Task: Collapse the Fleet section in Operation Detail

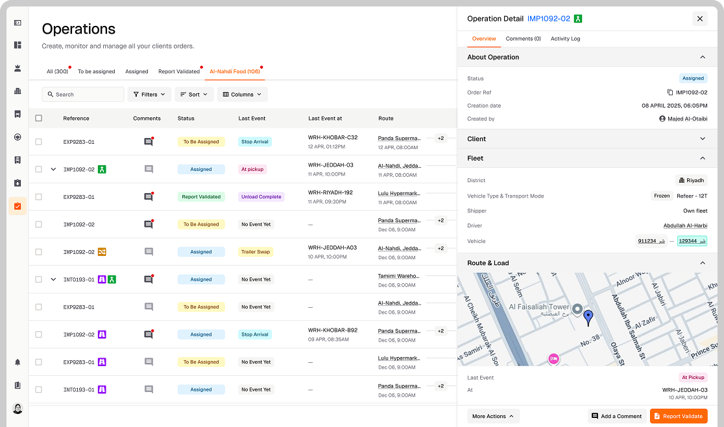Action: (702, 158)
